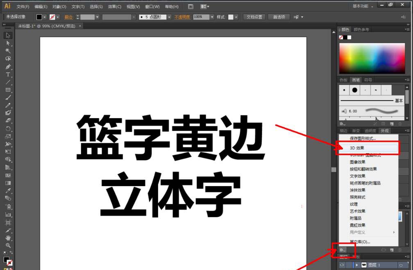The image size is (413, 270).
Task: Select the Pen tool
Action: click(8, 67)
